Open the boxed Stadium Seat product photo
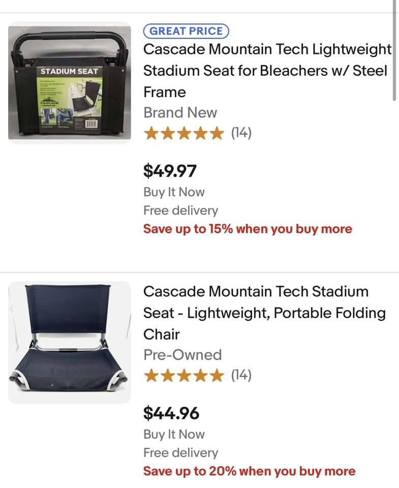The image size is (399, 488). (70, 82)
